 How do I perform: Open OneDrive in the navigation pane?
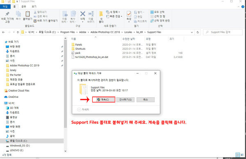(11, 97)
